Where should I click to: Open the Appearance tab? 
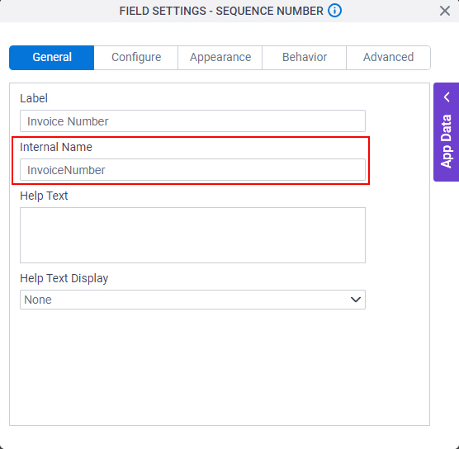click(220, 58)
